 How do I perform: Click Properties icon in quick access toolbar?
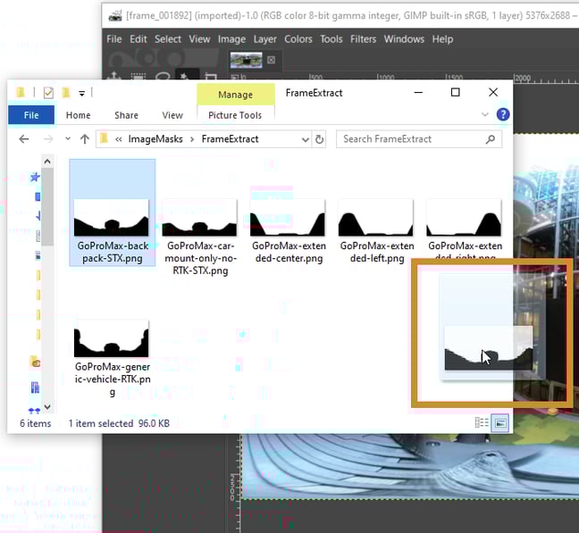(48, 93)
